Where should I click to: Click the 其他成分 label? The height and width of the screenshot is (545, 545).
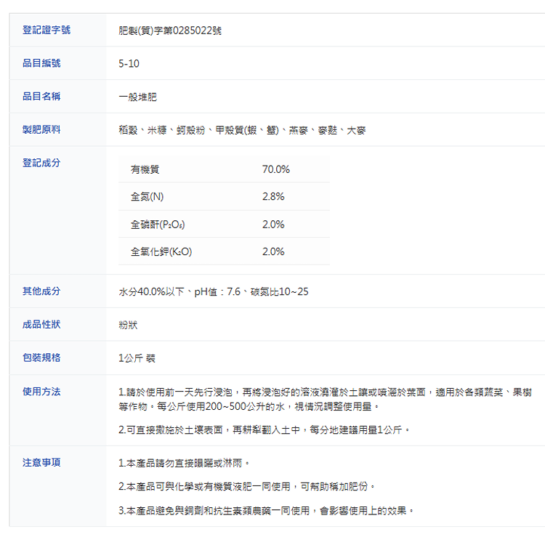(41, 291)
